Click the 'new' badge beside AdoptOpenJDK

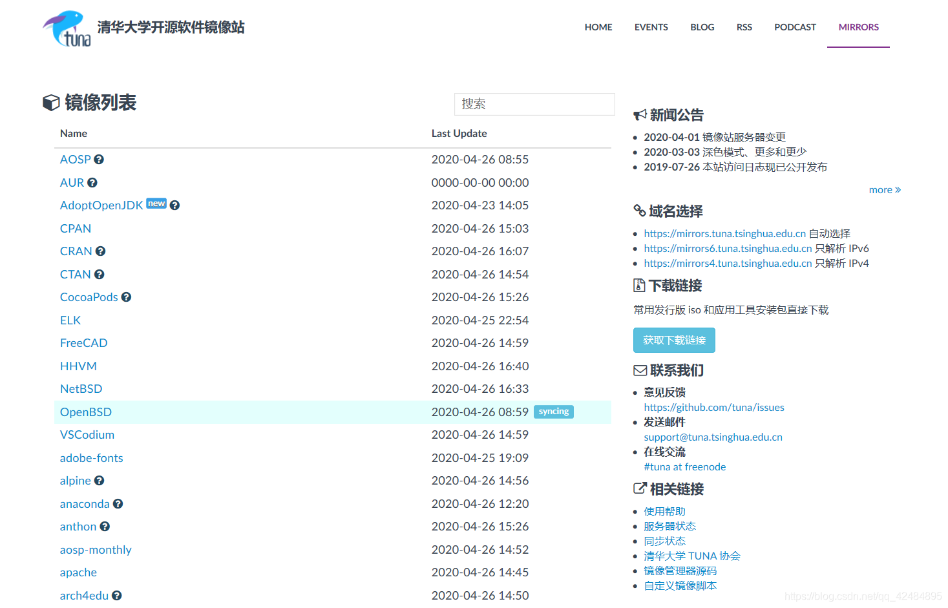point(156,204)
